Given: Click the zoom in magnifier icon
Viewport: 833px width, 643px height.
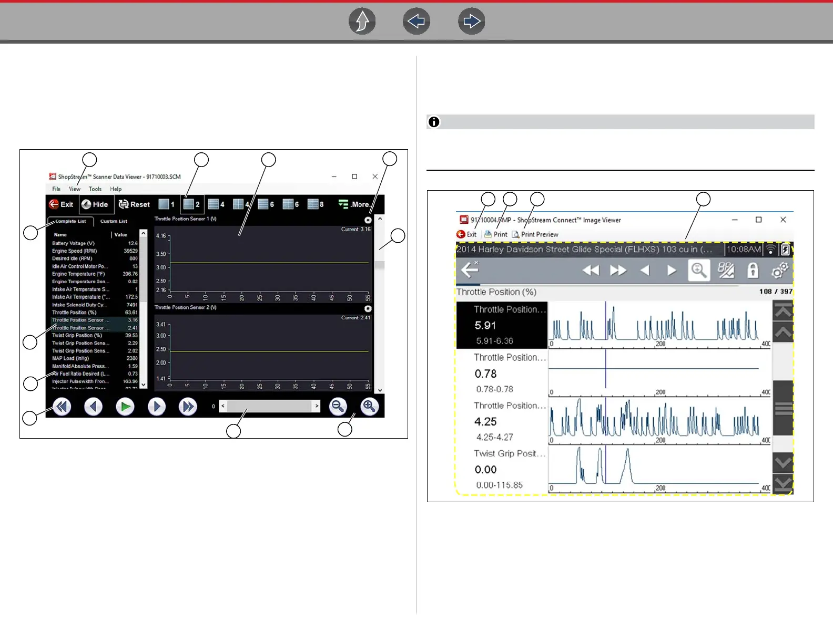Looking at the screenshot, I should click(370, 407).
